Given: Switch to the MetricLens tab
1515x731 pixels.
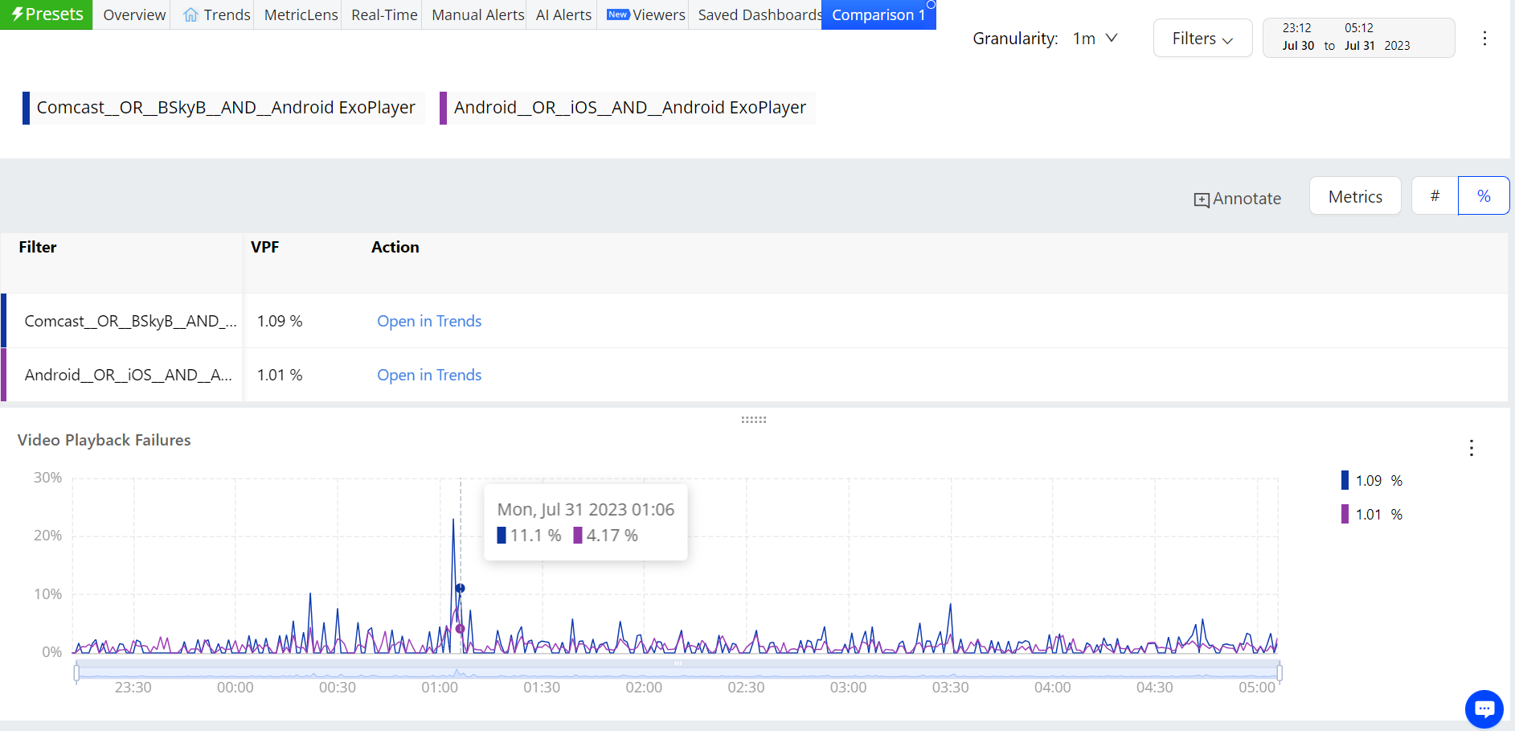Looking at the screenshot, I should click(x=301, y=15).
